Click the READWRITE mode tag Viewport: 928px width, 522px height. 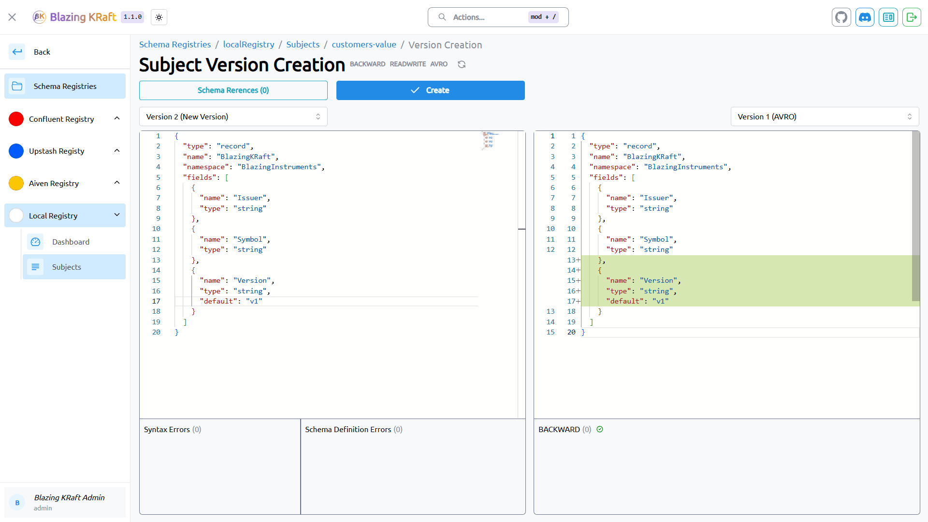click(x=408, y=64)
